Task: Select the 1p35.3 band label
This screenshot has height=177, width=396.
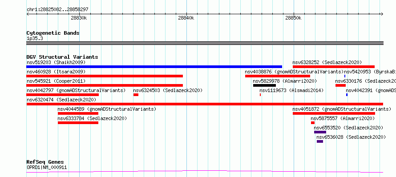Action: coord(35,38)
